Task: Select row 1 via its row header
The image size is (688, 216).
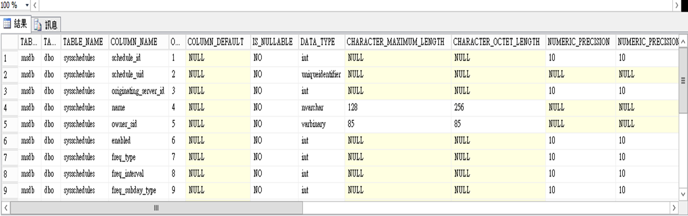Action: 9,58
